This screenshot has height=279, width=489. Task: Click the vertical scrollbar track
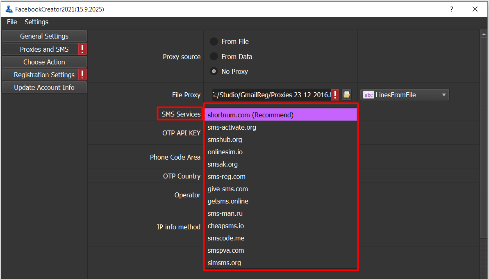484,258
